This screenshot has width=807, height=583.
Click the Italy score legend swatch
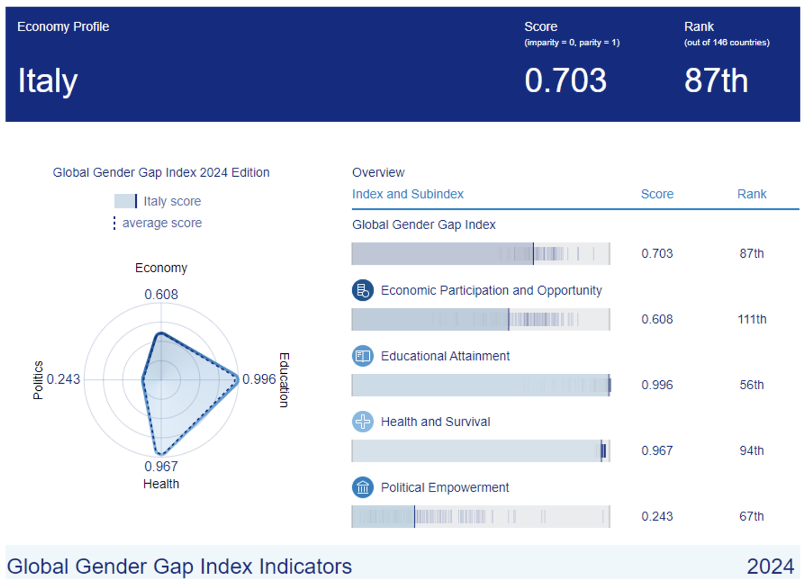click(x=125, y=201)
